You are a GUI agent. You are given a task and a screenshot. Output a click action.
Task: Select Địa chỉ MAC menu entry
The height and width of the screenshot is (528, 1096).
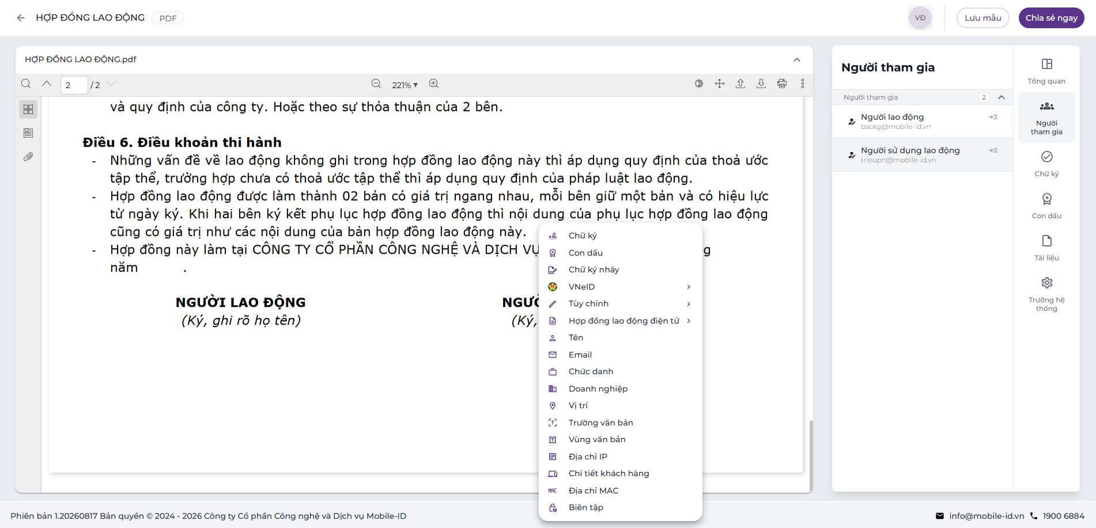[621, 491]
